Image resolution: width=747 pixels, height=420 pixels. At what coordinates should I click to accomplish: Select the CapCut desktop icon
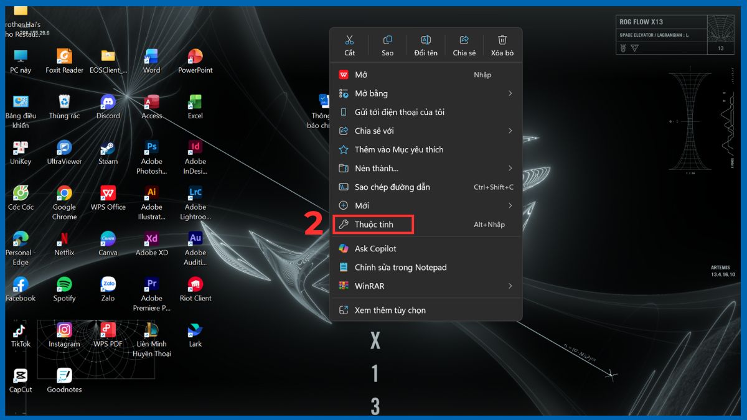(21, 381)
